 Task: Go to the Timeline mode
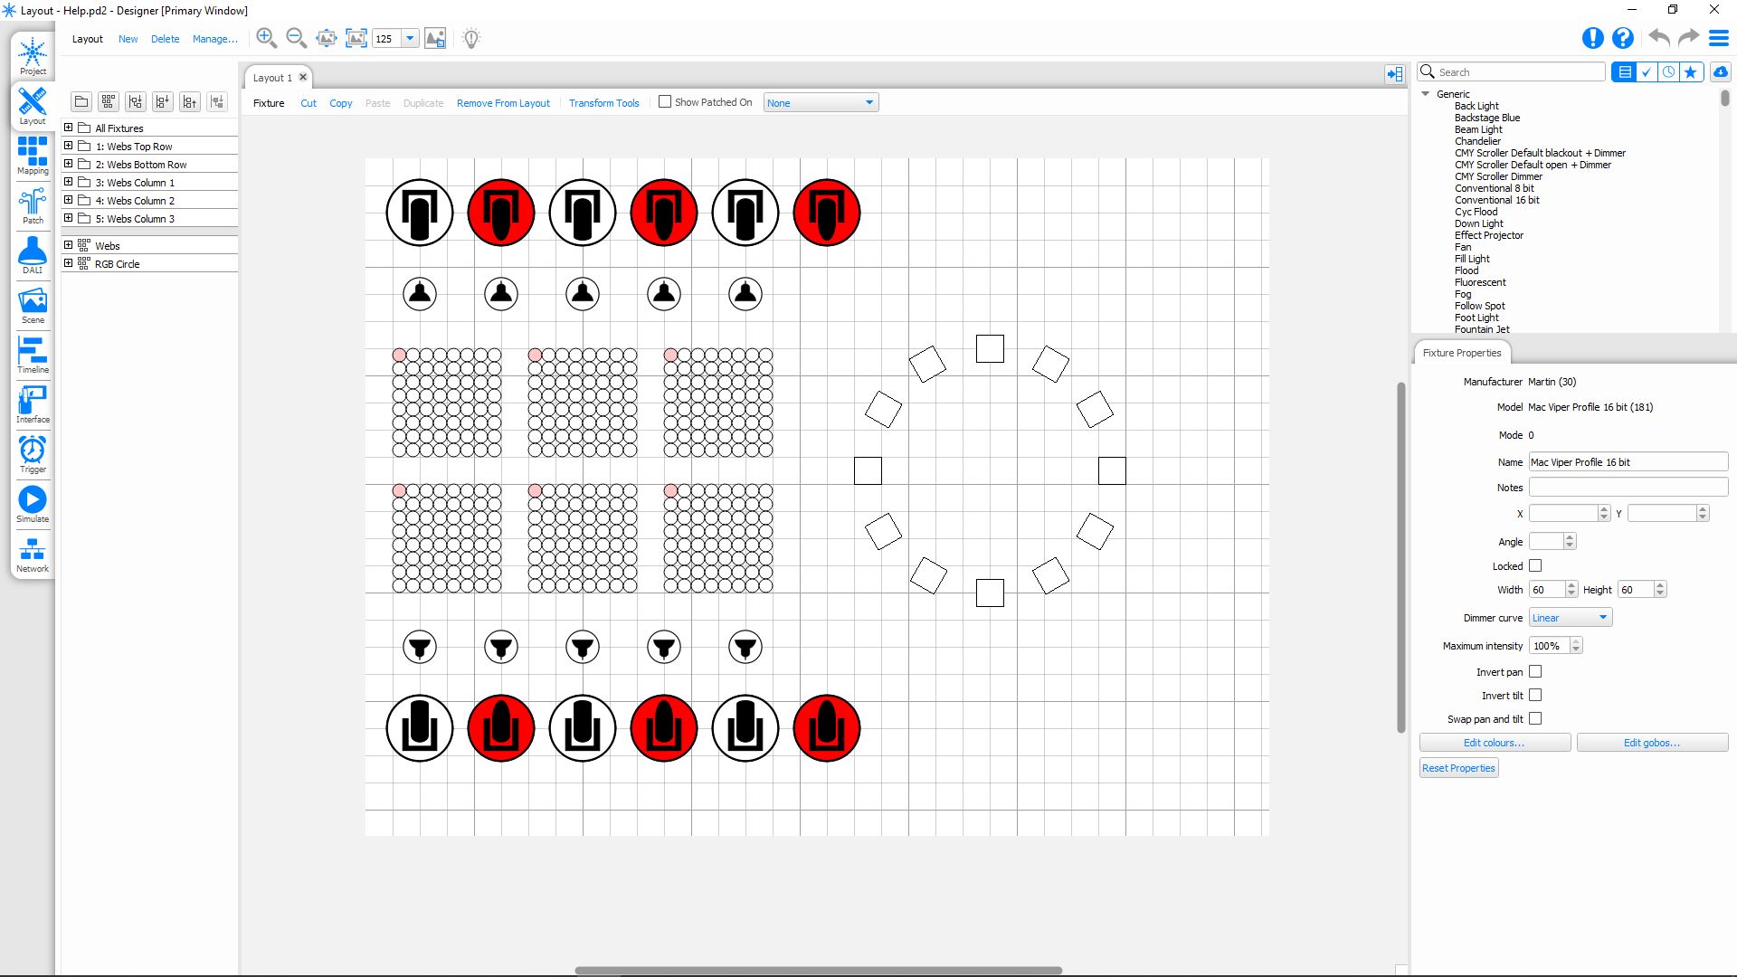click(x=33, y=354)
